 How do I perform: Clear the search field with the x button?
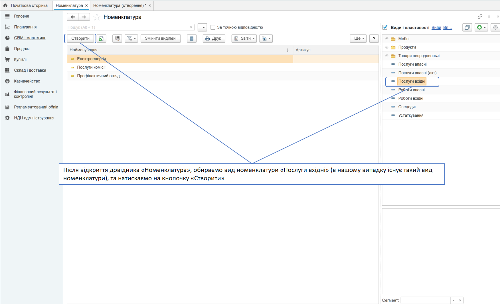click(x=191, y=27)
